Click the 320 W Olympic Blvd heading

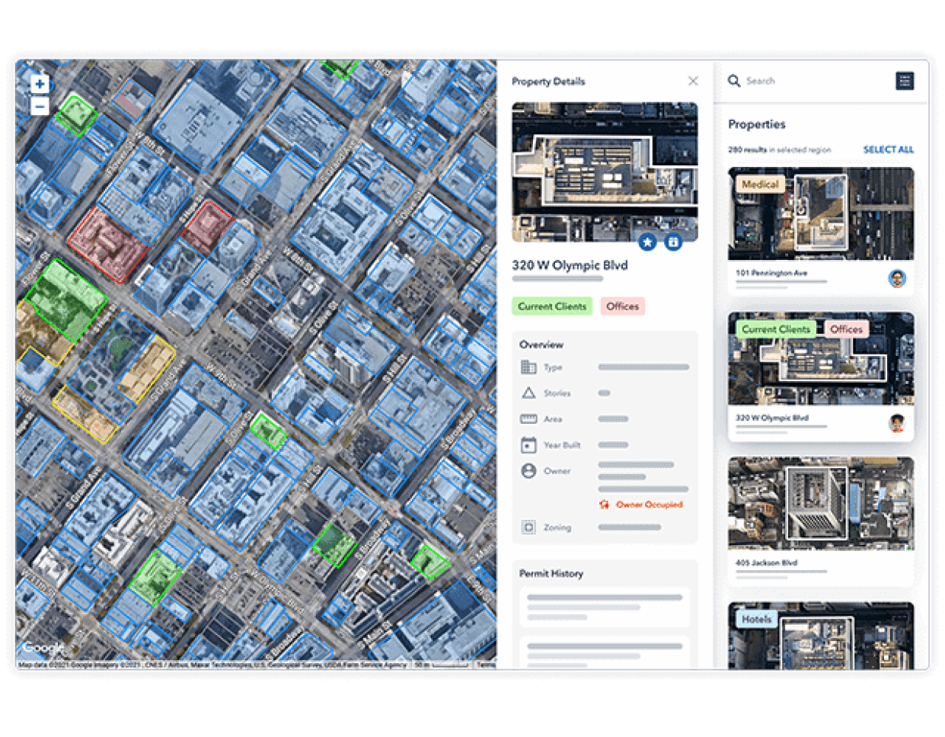point(570,265)
